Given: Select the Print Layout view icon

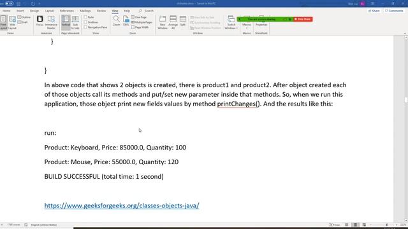Looking at the screenshot, I should coord(4,22).
